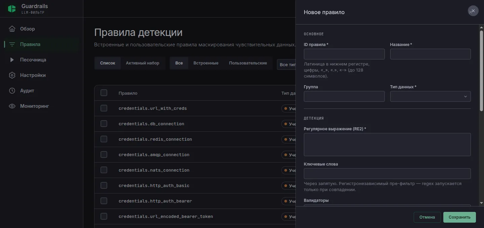The width and height of the screenshot is (484, 228).
Task: Focus the Название input field
Action: click(x=430, y=54)
